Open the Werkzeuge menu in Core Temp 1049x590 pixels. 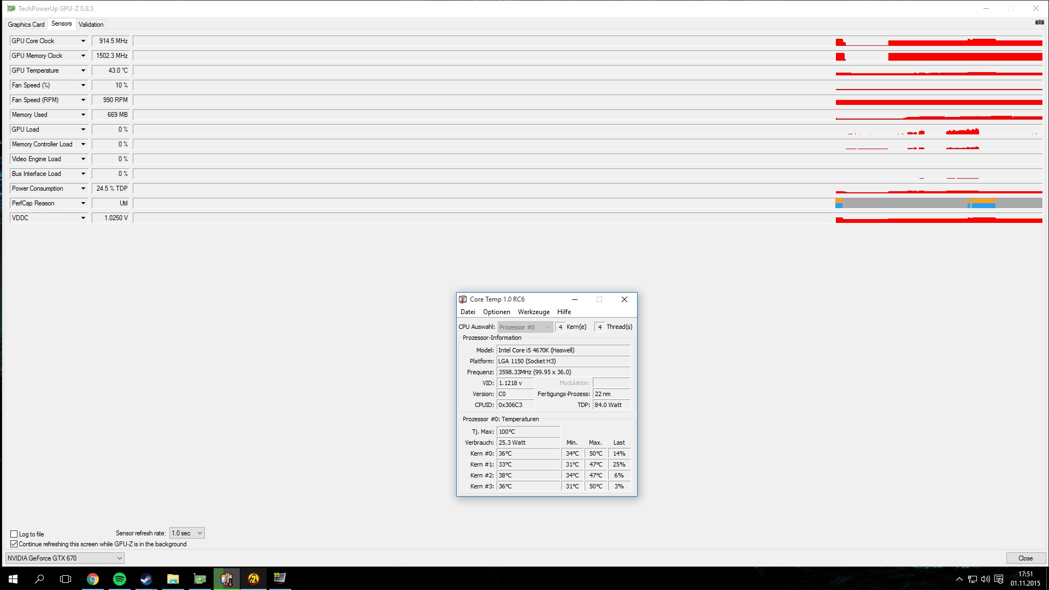coord(533,312)
